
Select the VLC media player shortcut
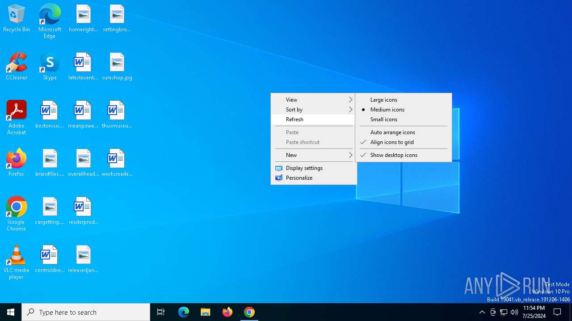point(17,262)
